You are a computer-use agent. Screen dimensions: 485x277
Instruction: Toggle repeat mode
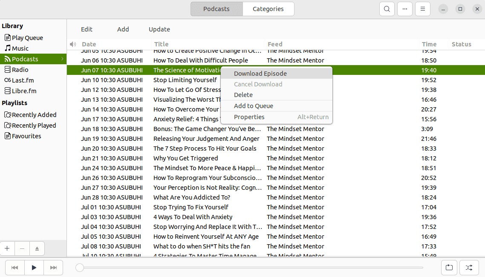coord(449,268)
